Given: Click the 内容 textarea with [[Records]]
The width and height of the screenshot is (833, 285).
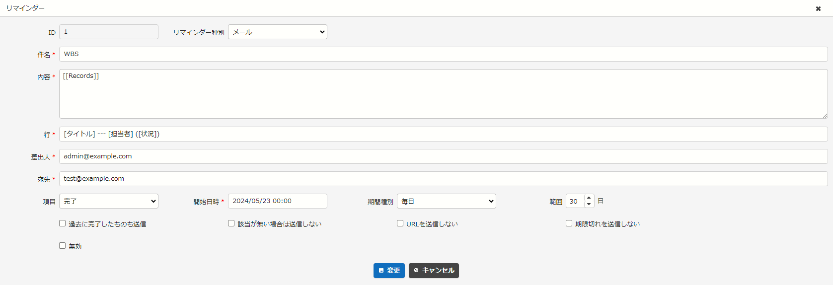Looking at the screenshot, I should tap(444, 94).
